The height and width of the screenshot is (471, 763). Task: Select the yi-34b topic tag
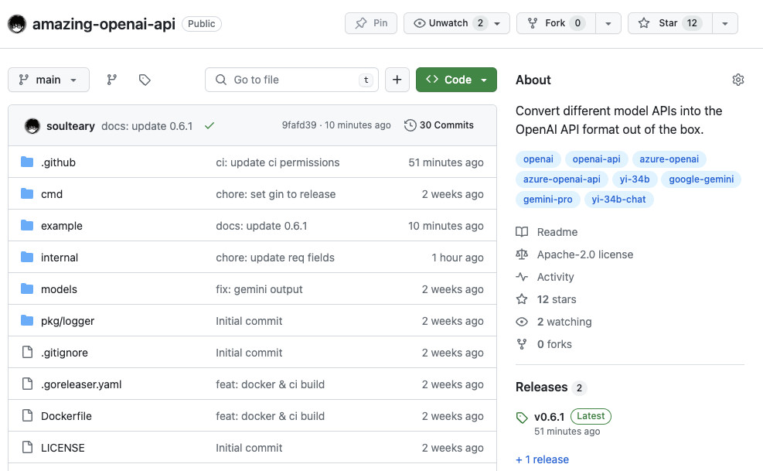[635, 179]
